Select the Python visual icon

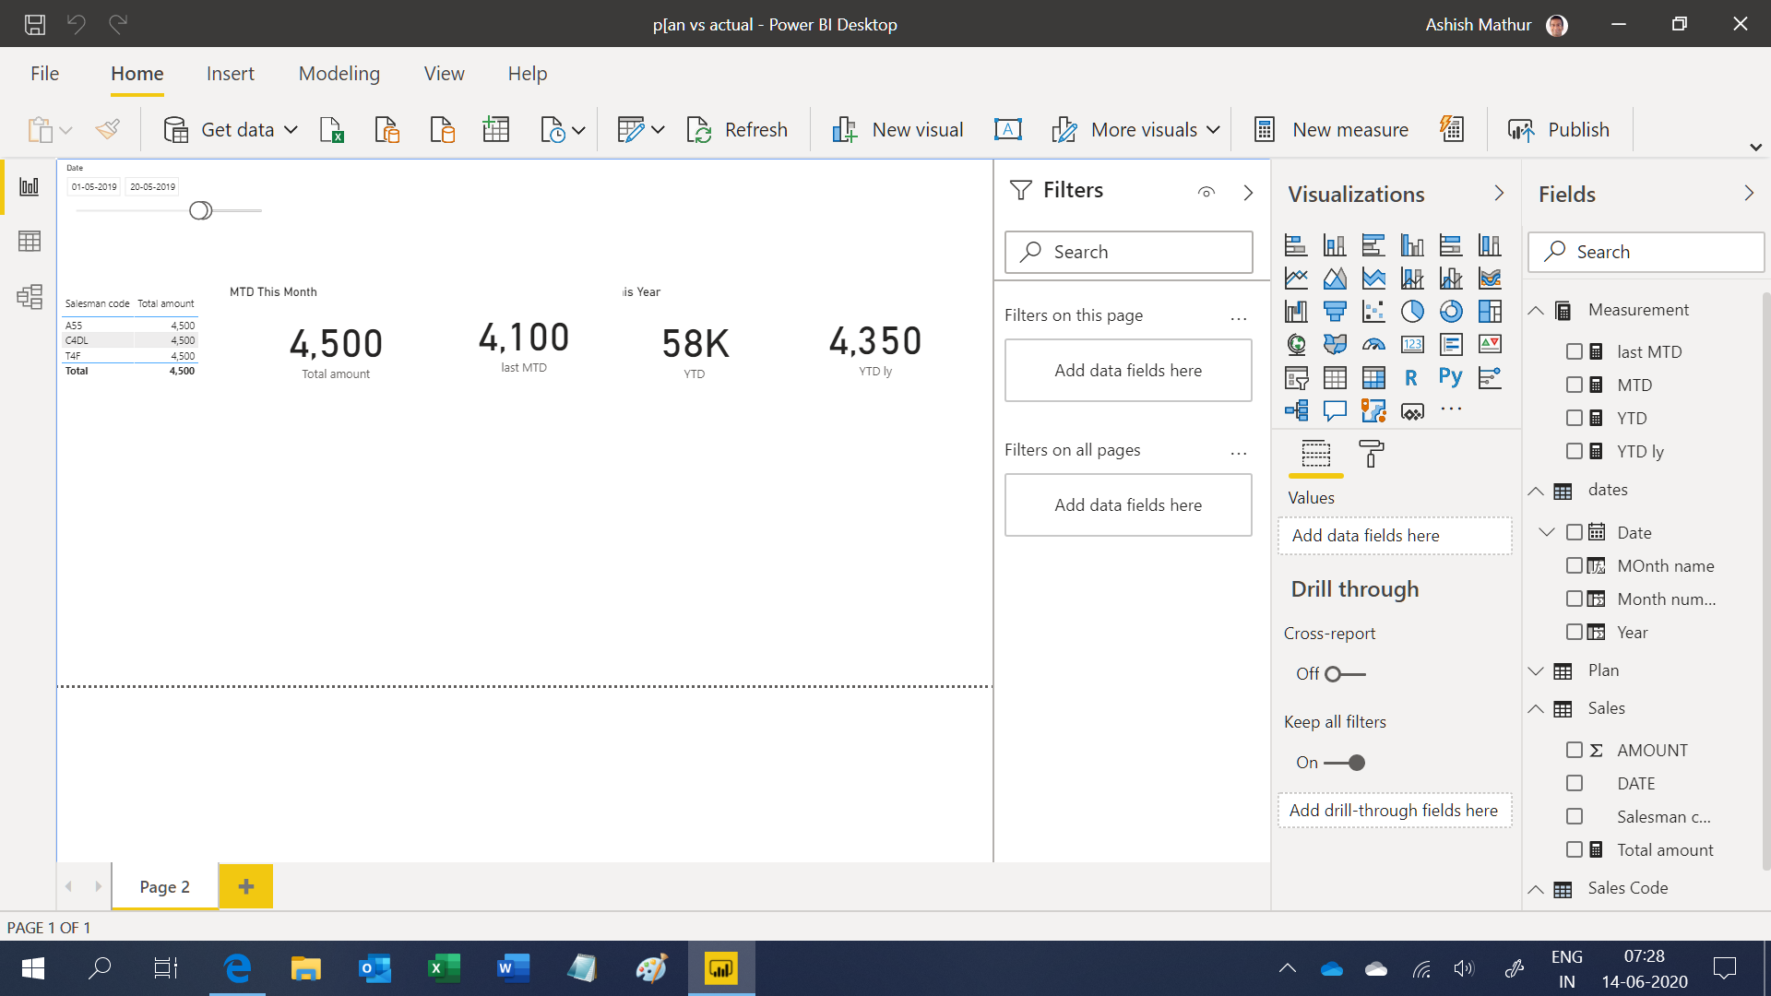1451,378
